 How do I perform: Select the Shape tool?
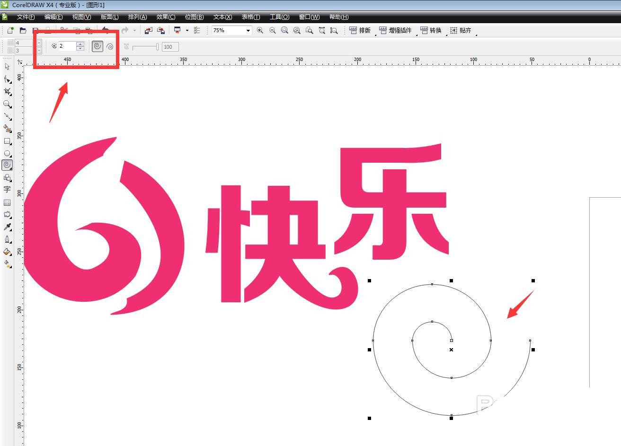(7, 79)
